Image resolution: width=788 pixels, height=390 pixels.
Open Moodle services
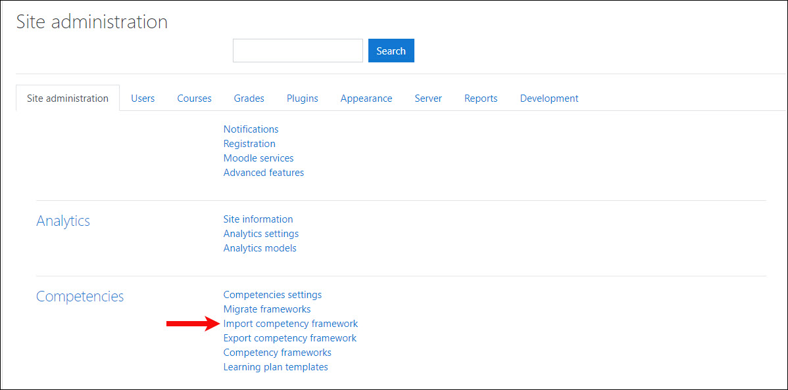[x=259, y=158]
